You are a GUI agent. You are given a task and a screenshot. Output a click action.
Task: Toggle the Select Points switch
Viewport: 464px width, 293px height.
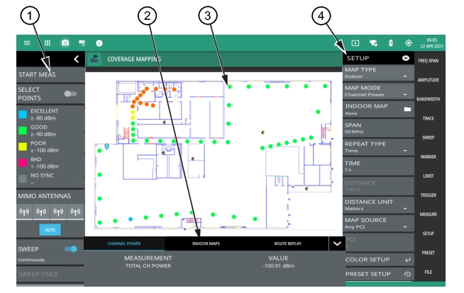pyautogui.click(x=70, y=93)
